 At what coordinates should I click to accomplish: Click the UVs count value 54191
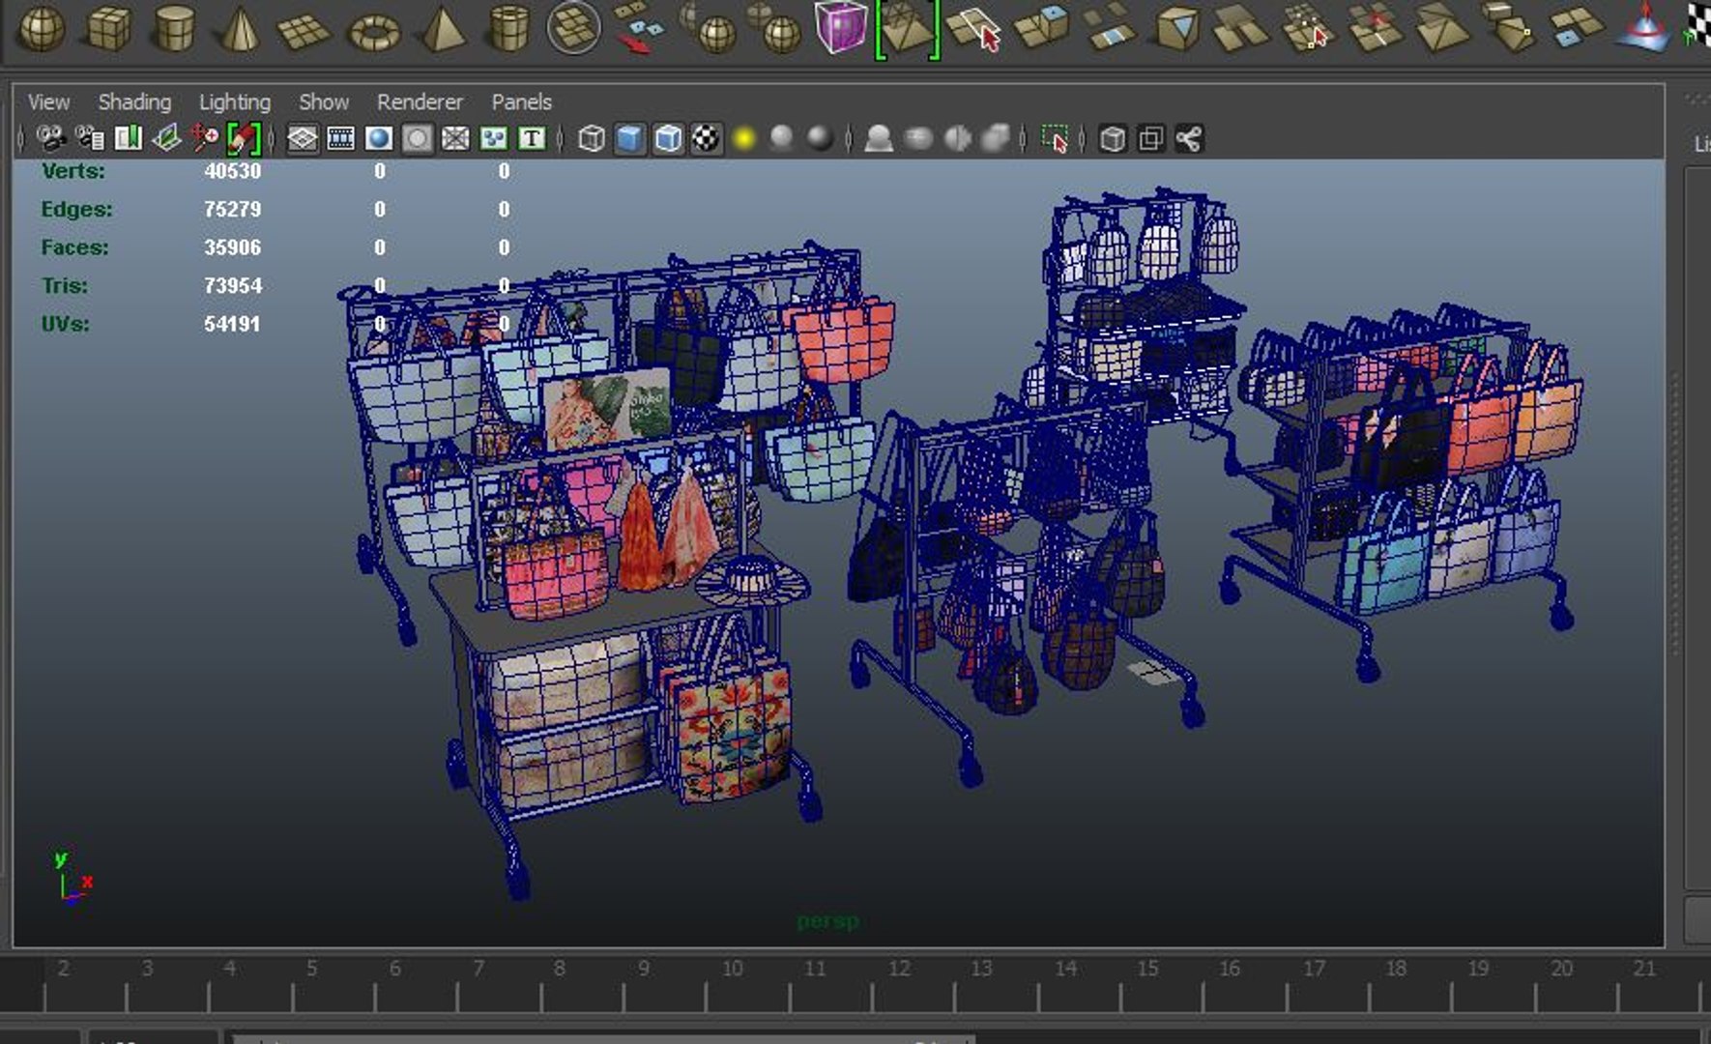coord(233,324)
